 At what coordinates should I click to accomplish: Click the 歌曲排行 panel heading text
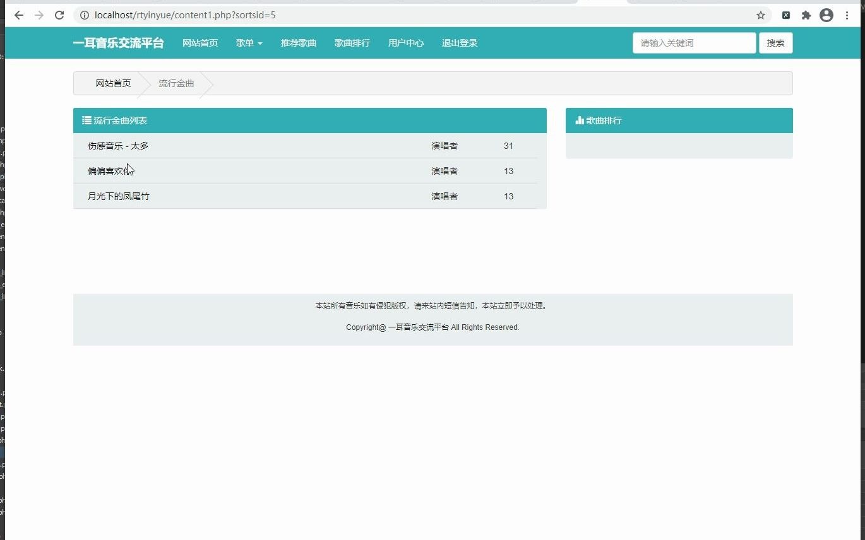point(604,120)
